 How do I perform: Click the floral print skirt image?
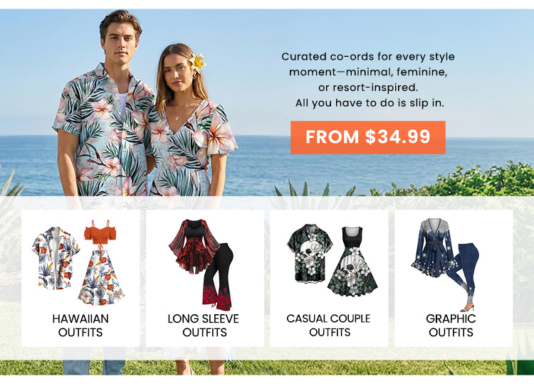pyautogui.click(x=101, y=277)
